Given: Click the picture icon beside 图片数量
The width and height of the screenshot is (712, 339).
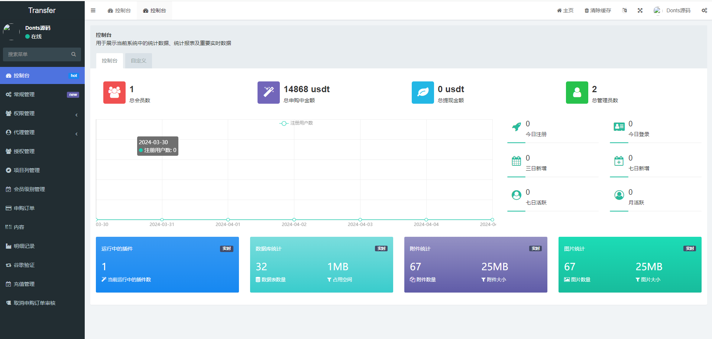Looking at the screenshot, I should click(567, 280).
